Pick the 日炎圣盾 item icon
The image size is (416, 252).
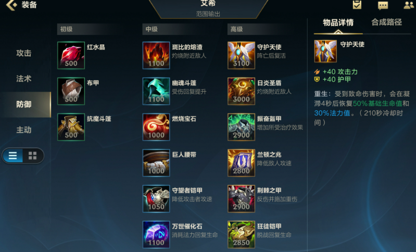pos(241,91)
